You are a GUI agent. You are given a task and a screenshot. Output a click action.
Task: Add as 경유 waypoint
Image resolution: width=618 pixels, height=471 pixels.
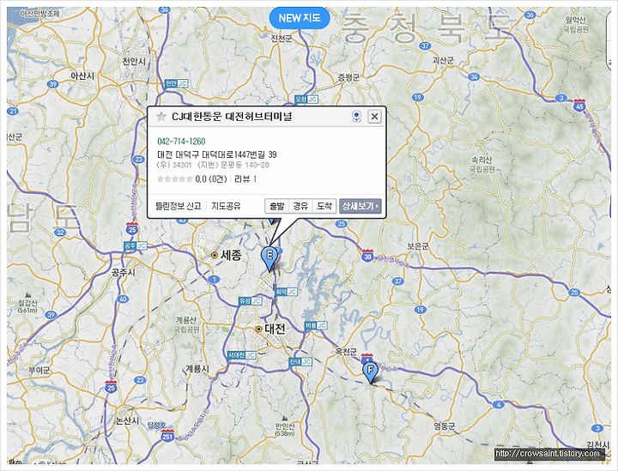pyautogui.click(x=300, y=206)
